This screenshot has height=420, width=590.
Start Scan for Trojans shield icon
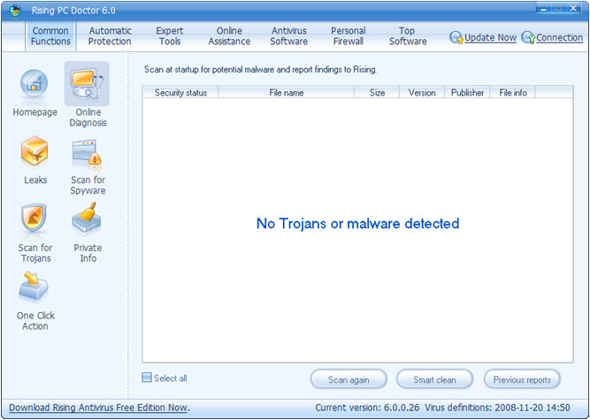[x=34, y=219]
